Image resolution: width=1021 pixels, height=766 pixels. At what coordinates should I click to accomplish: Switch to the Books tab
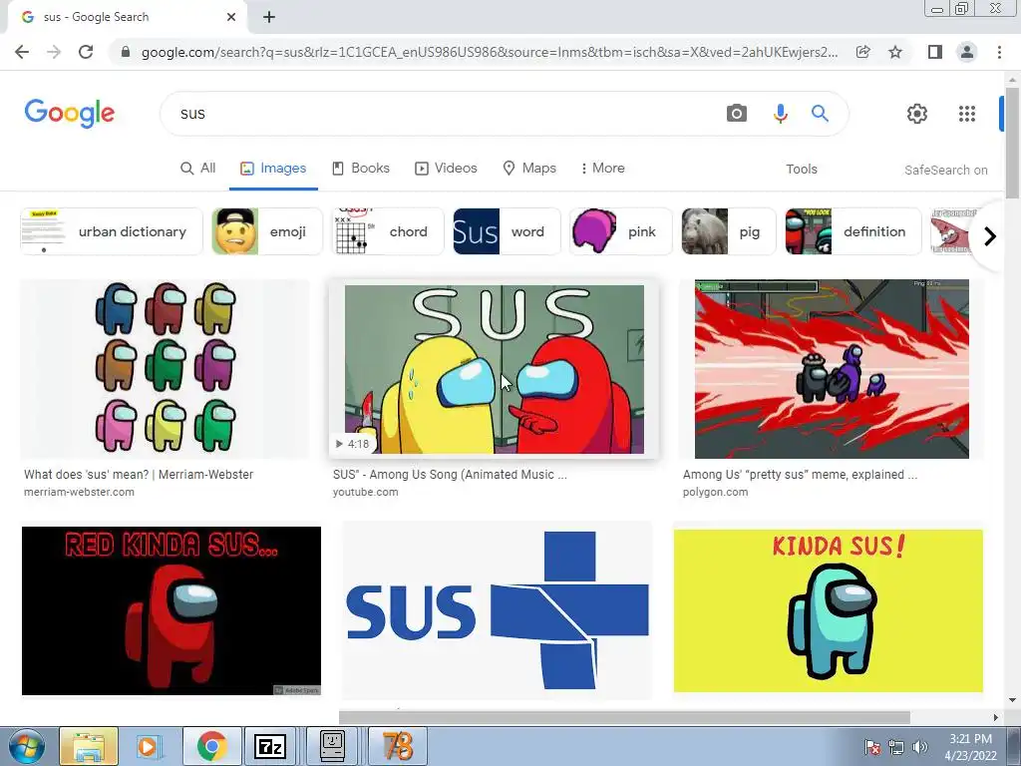click(361, 168)
